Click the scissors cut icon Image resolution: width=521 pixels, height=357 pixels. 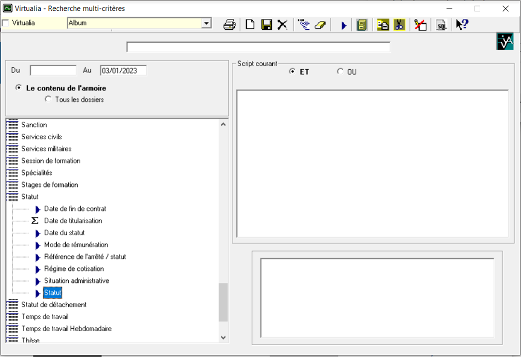coord(399,25)
